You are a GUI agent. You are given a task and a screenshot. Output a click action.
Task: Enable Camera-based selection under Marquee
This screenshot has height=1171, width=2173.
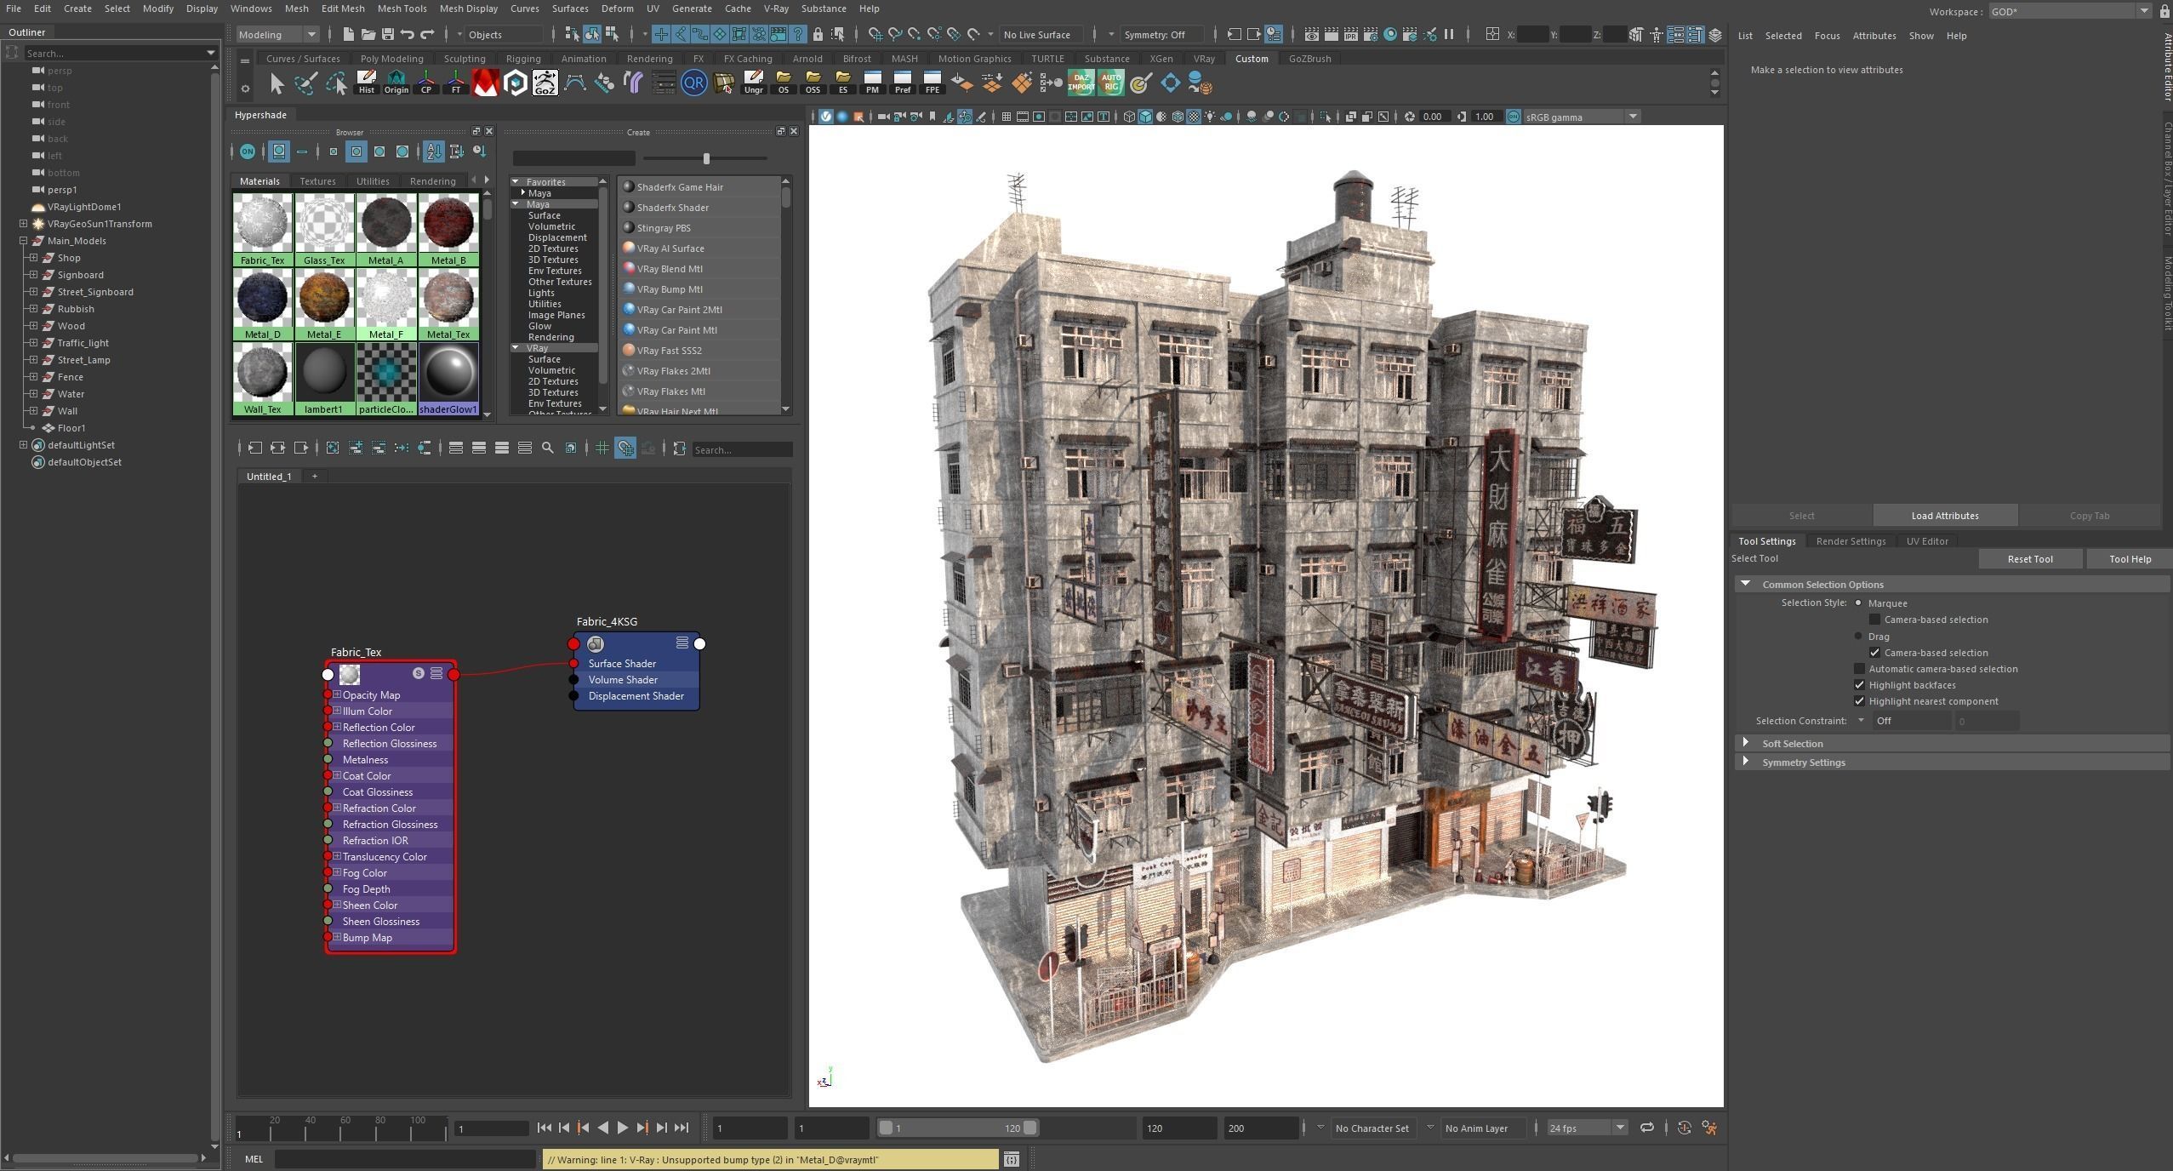click(1874, 620)
